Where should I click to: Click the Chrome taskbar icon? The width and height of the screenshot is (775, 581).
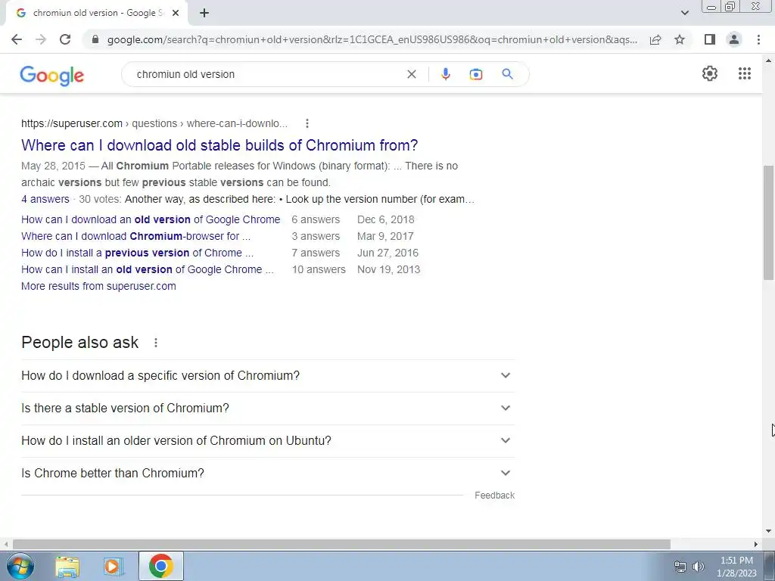(160, 566)
